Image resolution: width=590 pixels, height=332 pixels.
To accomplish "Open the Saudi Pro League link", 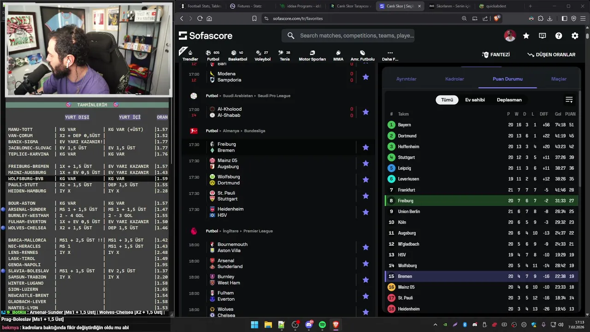I will [x=273, y=96].
